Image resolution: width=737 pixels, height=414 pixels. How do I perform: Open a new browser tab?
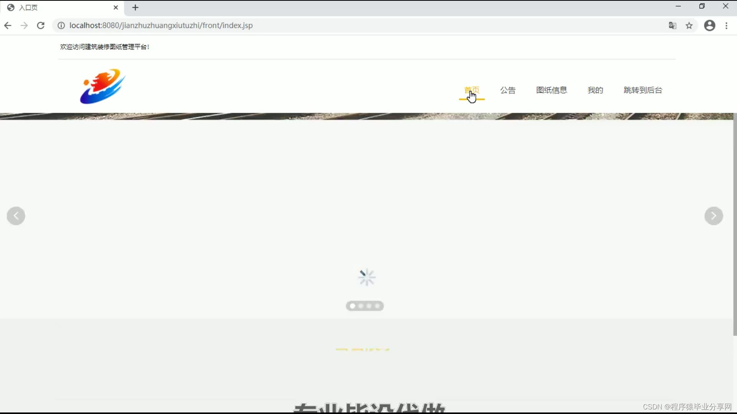click(135, 8)
